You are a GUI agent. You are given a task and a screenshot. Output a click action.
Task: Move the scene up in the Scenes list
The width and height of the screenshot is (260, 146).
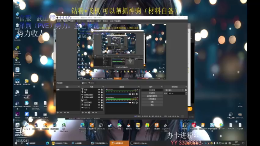tap(65, 113)
